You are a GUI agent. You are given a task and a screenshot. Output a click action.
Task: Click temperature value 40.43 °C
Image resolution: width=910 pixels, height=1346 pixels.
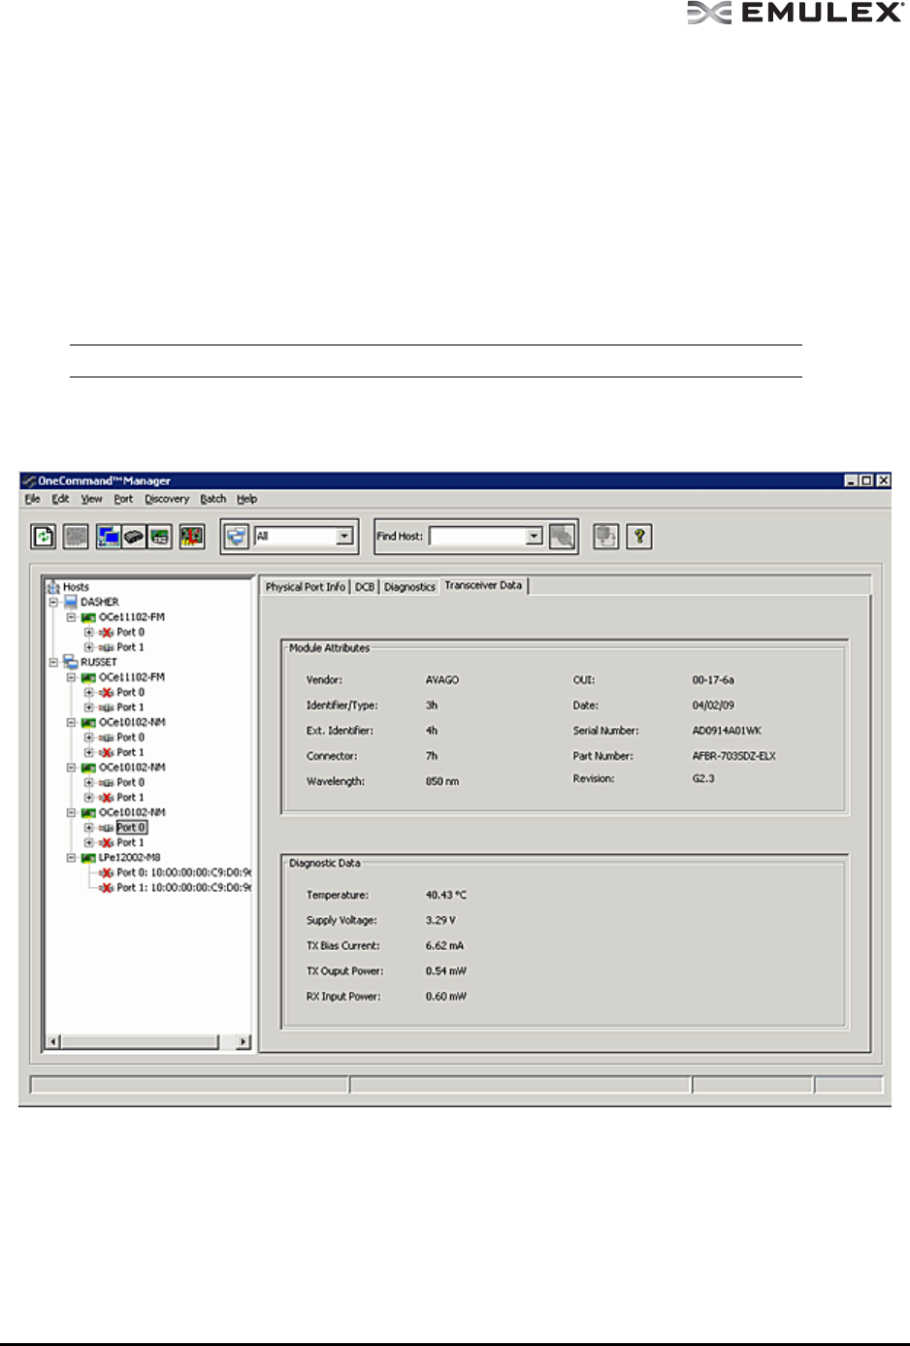(x=446, y=895)
